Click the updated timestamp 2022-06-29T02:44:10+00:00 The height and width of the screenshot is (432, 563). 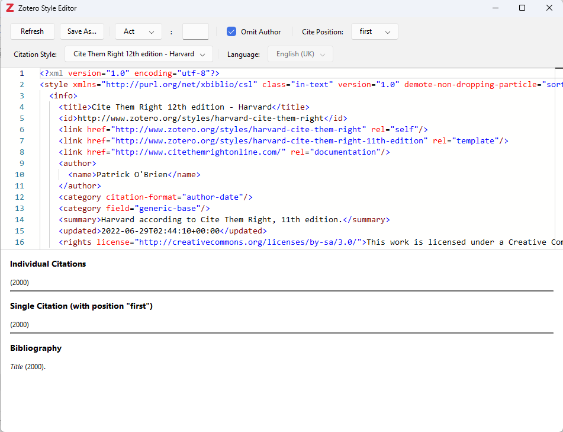coord(160,231)
